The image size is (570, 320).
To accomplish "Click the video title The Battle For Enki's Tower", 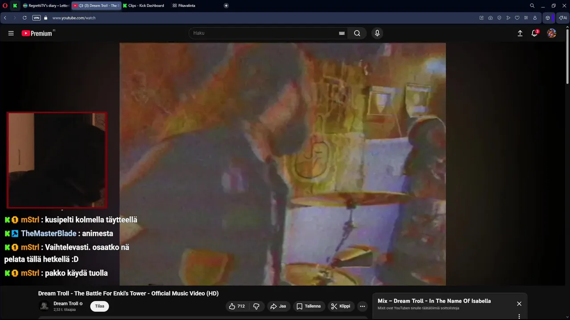I will tap(128, 293).
